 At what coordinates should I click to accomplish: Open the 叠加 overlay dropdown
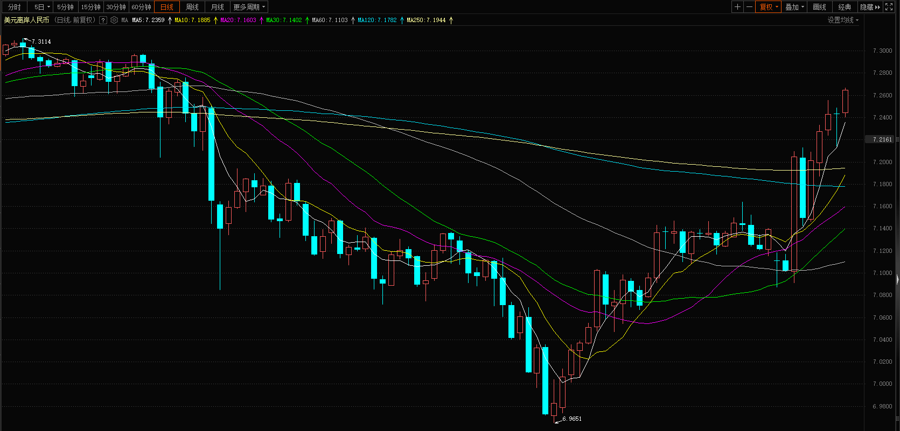coord(794,7)
